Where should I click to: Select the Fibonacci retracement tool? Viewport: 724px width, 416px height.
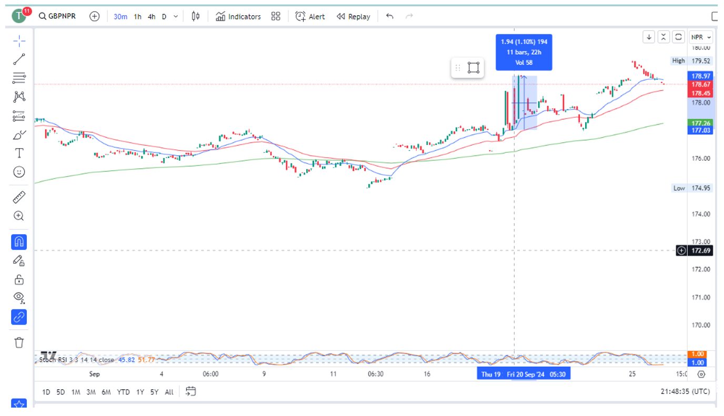(19, 78)
